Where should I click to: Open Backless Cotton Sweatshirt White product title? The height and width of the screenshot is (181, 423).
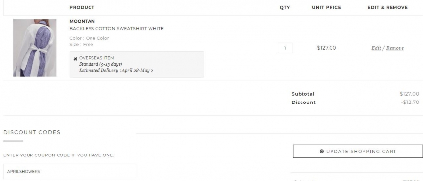coord(117,29)
